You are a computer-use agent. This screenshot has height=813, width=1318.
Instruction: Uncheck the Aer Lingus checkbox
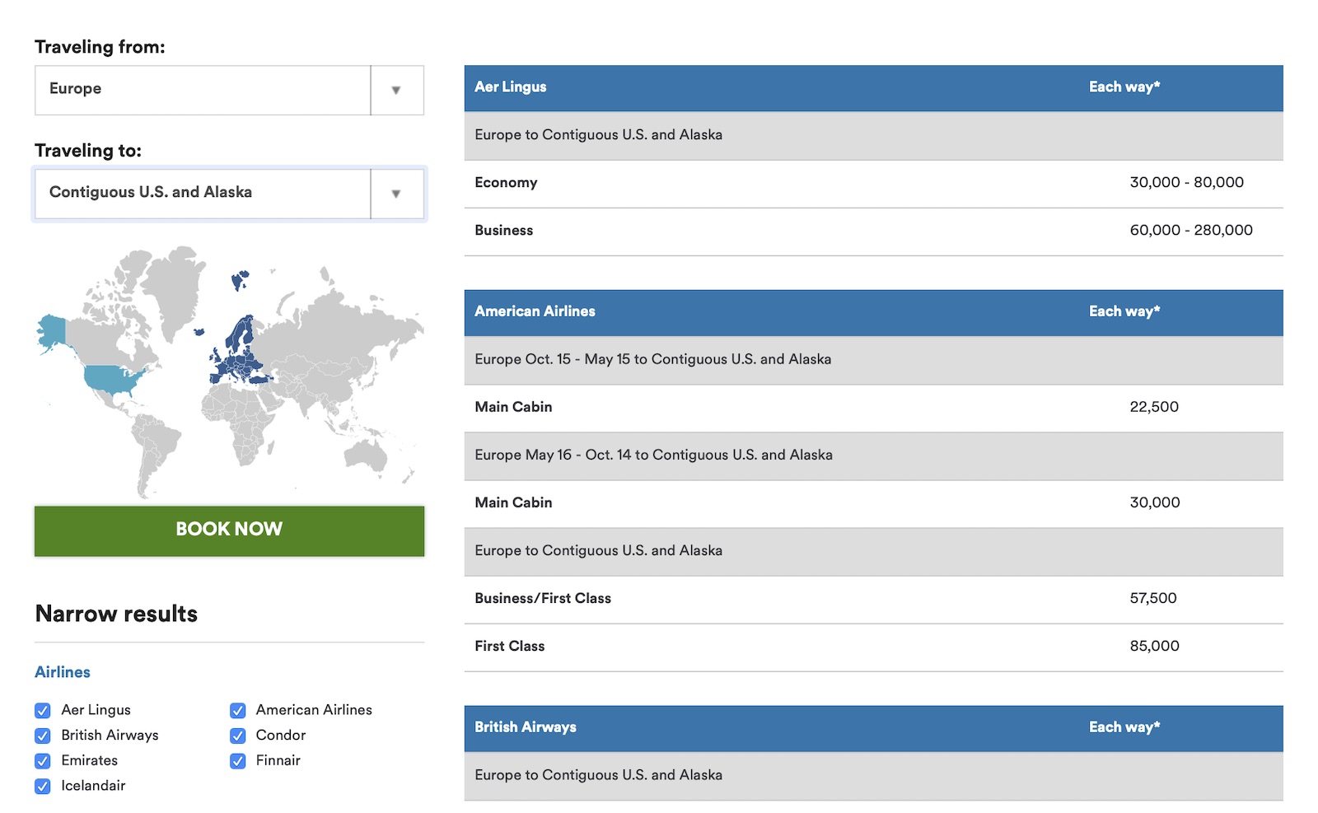point(43,710)
